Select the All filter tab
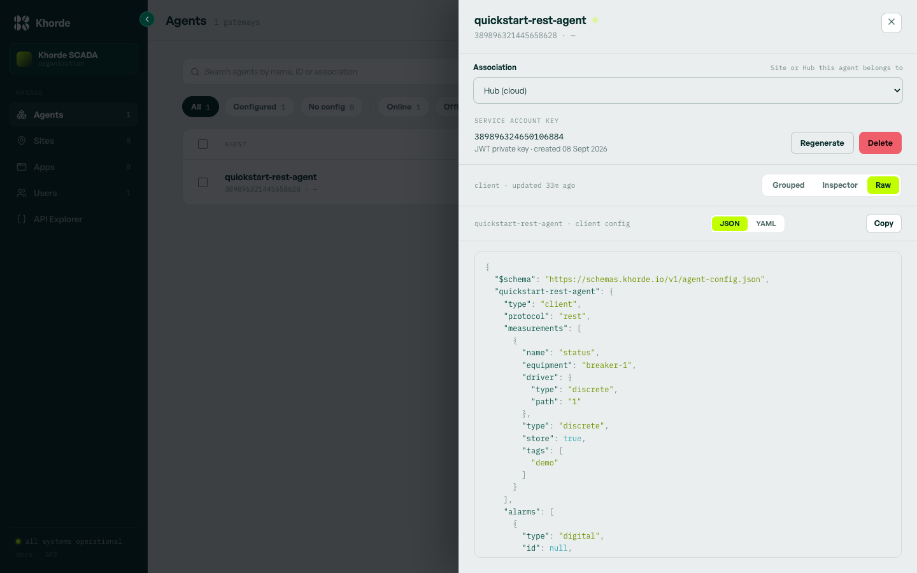Screen dimensions: 917x573 201,107
